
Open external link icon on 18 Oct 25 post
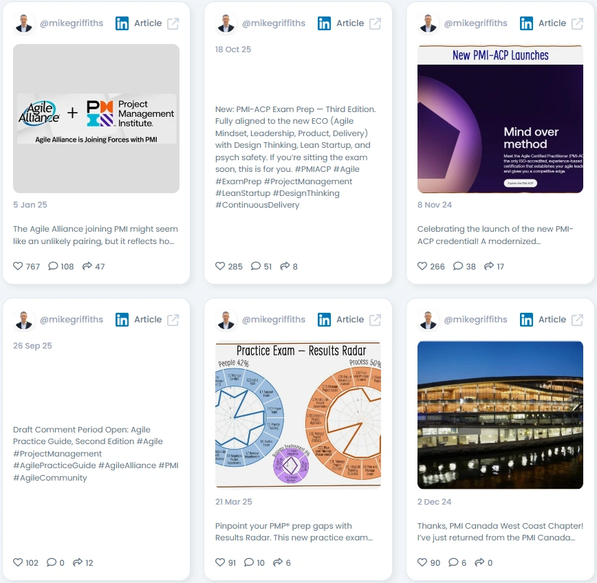point(375,23)
